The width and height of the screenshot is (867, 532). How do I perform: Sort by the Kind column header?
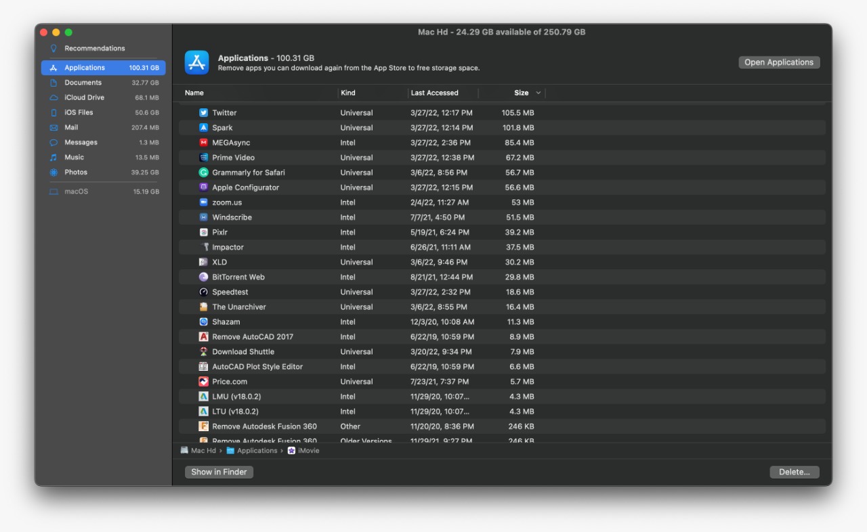pos(347,93)
